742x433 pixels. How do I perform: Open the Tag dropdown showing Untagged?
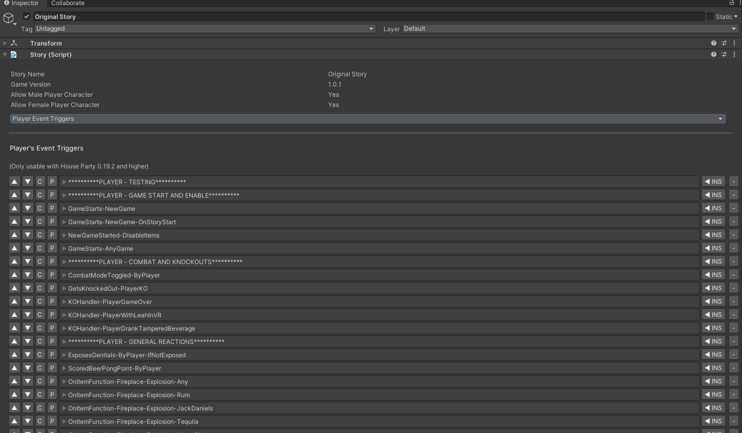(205, 29)
